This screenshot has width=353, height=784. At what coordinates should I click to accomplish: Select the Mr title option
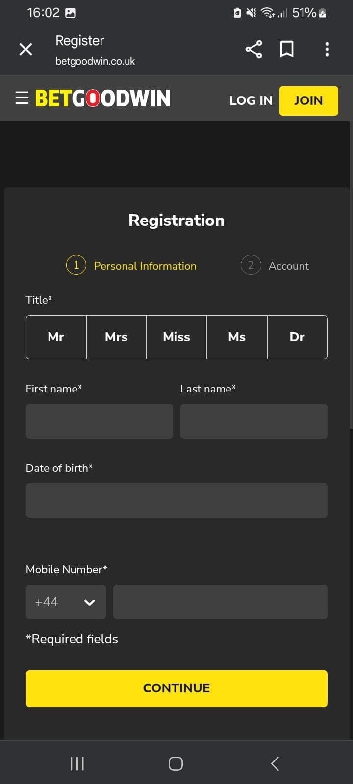(x=55, y=337)
